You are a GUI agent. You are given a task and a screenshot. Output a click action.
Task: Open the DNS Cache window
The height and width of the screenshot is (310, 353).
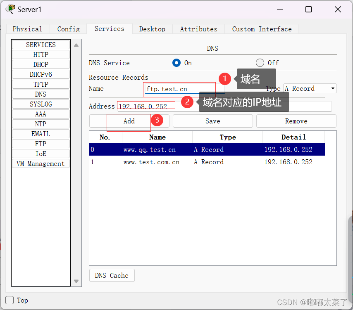[112, 275]
